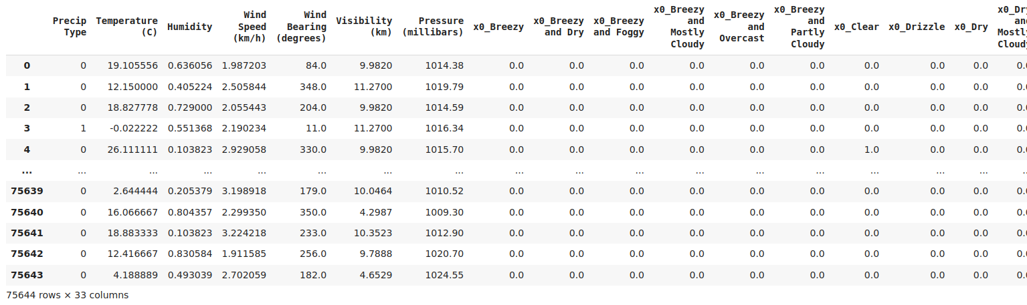1027x305 pixels.
Task: Click the Humidity column header
Action: [x=189, y=27]
